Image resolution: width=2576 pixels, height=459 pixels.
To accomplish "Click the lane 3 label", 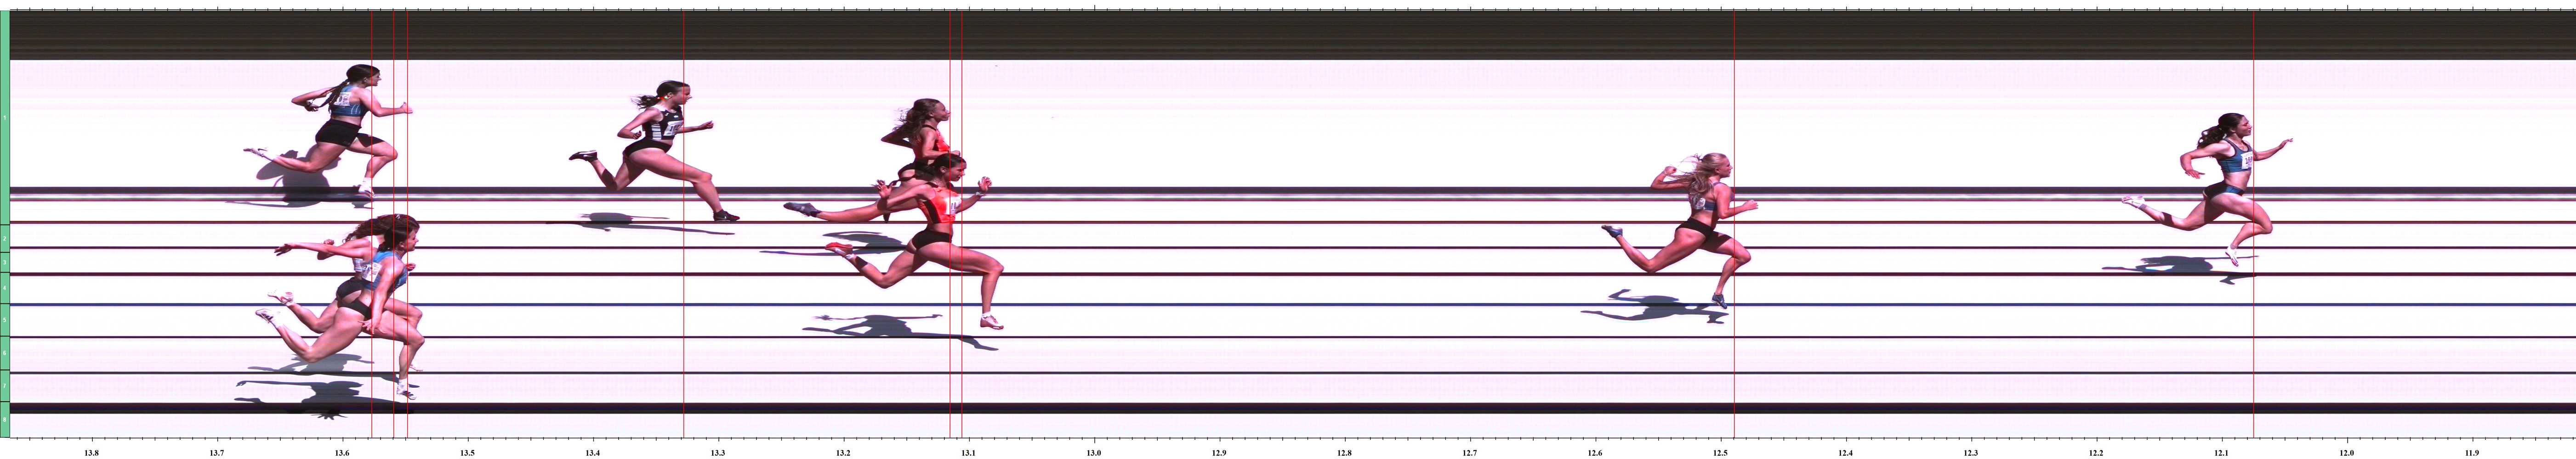I will (x=5, y=262).
